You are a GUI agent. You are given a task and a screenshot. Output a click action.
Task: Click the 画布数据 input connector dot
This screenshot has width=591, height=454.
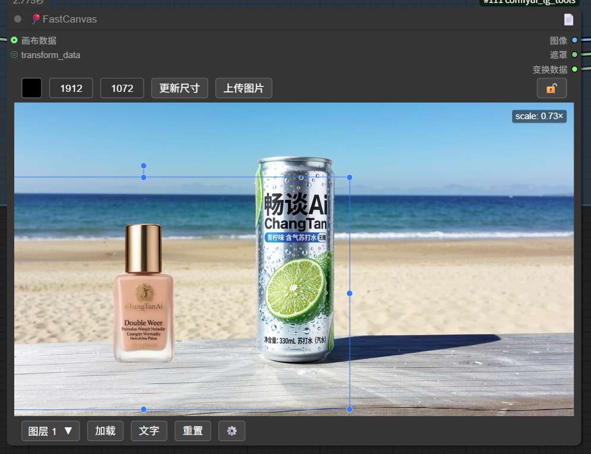pyautogui.click(x=13, y=40)
